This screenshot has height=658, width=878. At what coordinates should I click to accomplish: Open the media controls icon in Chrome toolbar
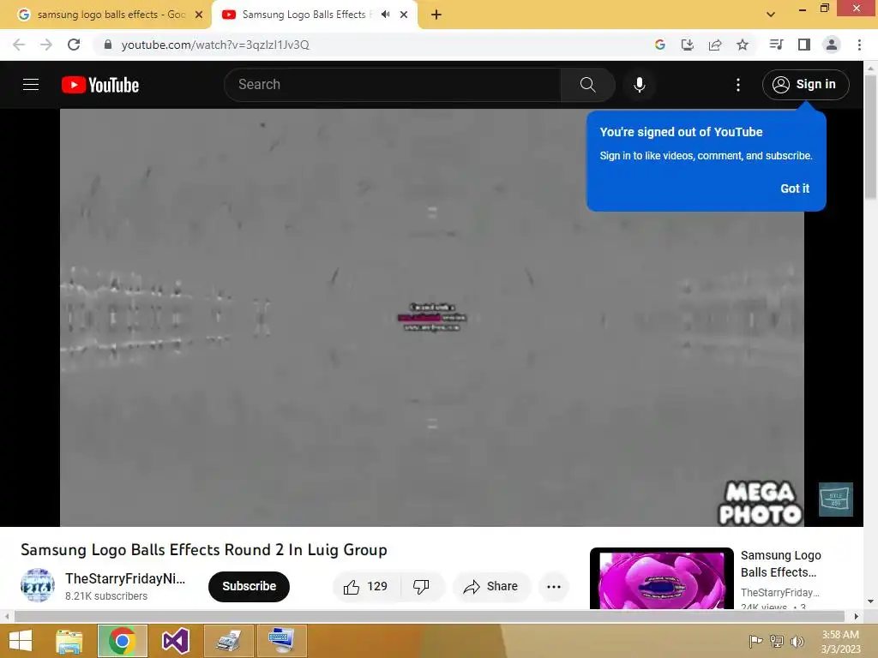776,45
